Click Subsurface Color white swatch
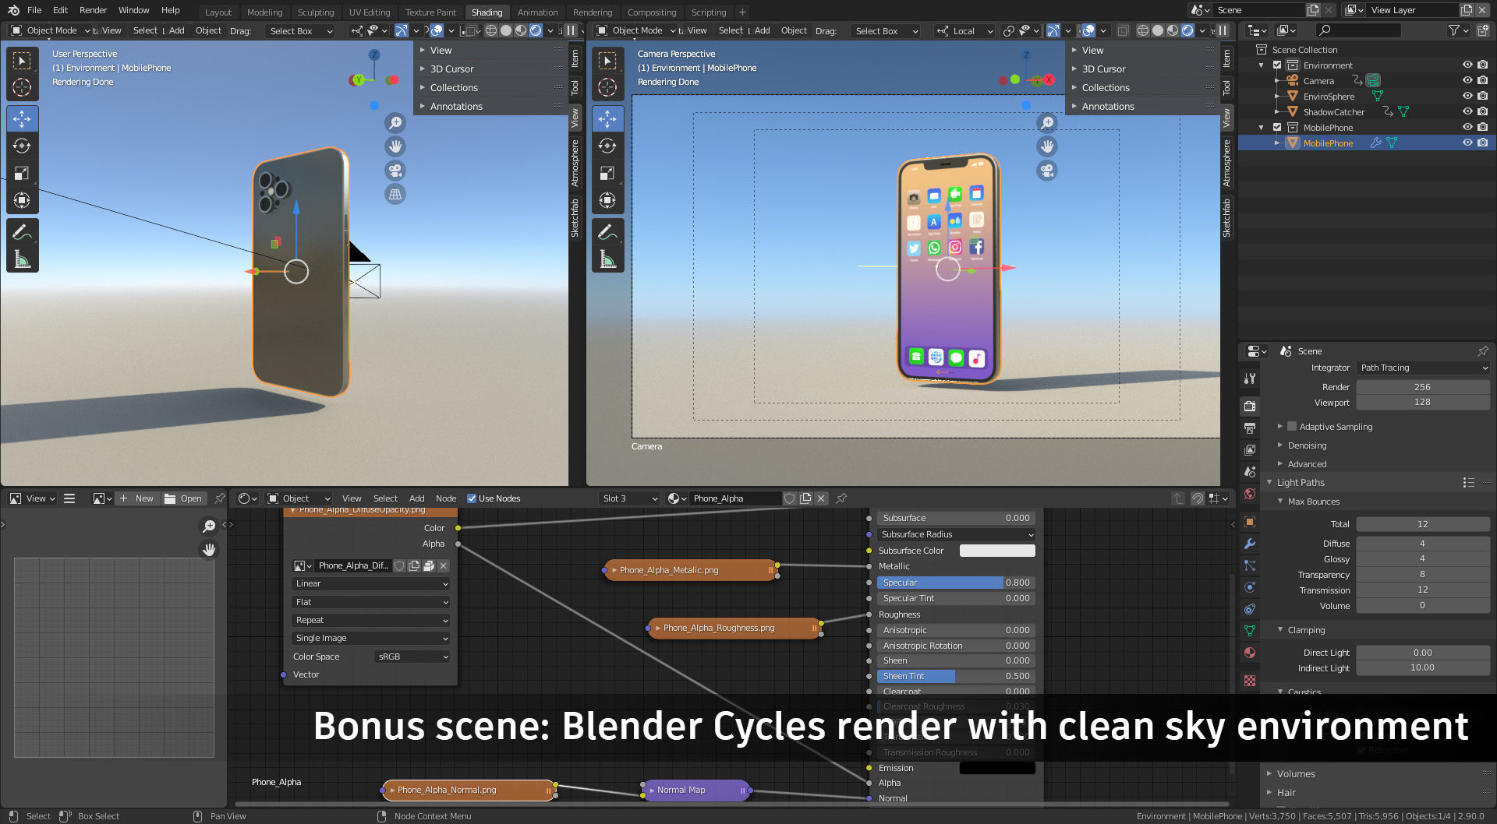 997,551
